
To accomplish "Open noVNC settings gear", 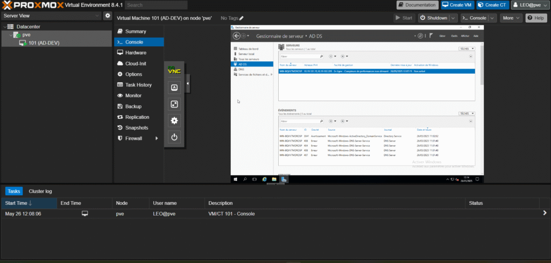I will click(x=174, y=120).
